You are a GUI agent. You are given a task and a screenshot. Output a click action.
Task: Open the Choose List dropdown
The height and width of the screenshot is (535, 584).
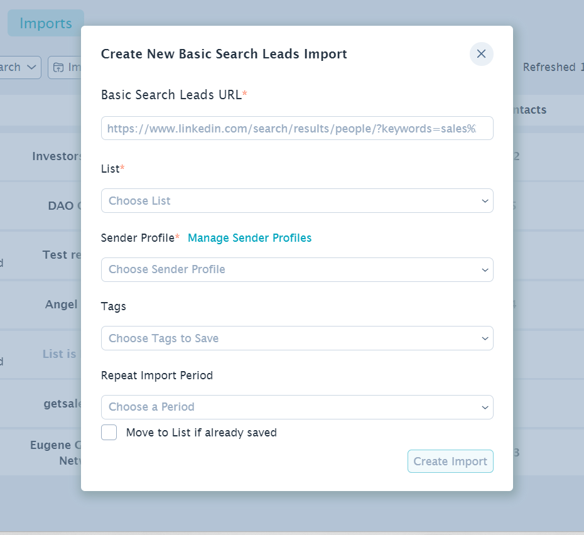pyautogui.click(x=296, y=201)
